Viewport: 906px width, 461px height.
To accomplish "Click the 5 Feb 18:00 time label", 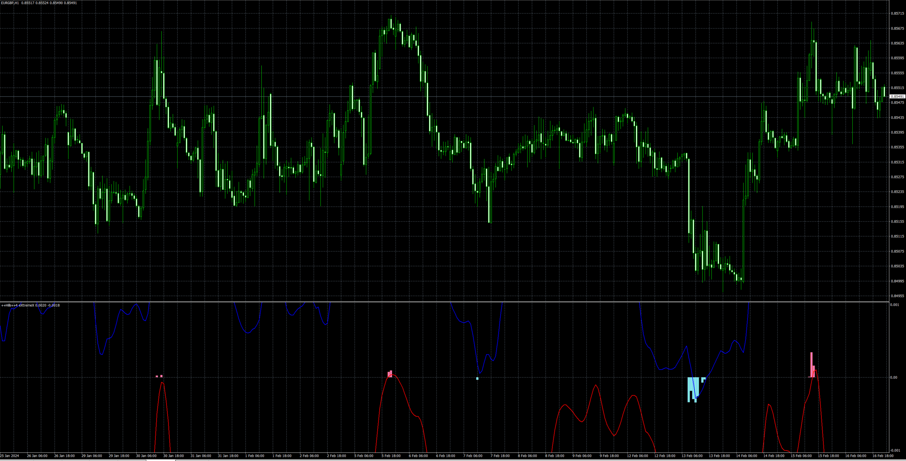I will [x=391, y=456].
